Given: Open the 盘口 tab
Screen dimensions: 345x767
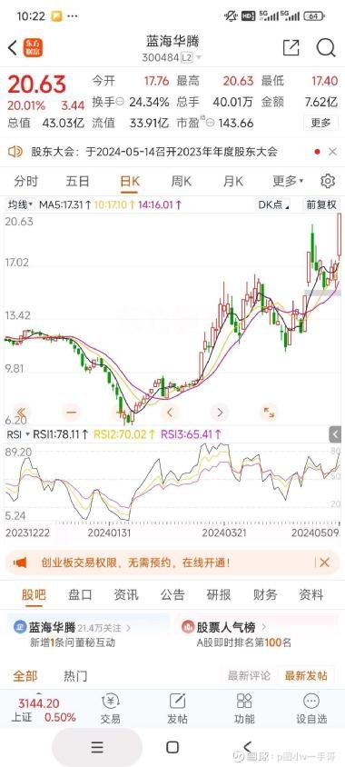Looking at the screenshot, I should pos(80,594).
